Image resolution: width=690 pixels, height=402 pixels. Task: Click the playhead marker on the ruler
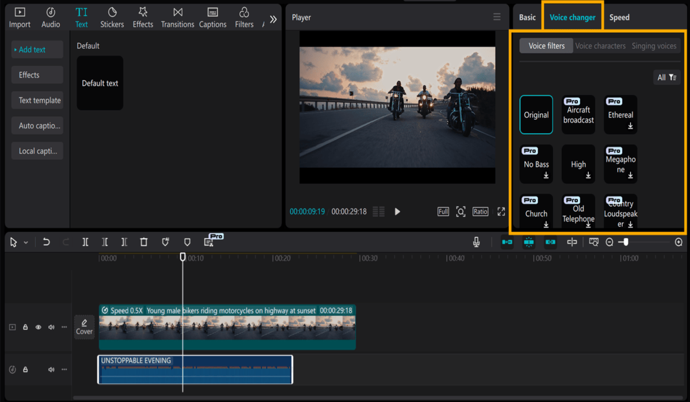[x=183, y=257]
